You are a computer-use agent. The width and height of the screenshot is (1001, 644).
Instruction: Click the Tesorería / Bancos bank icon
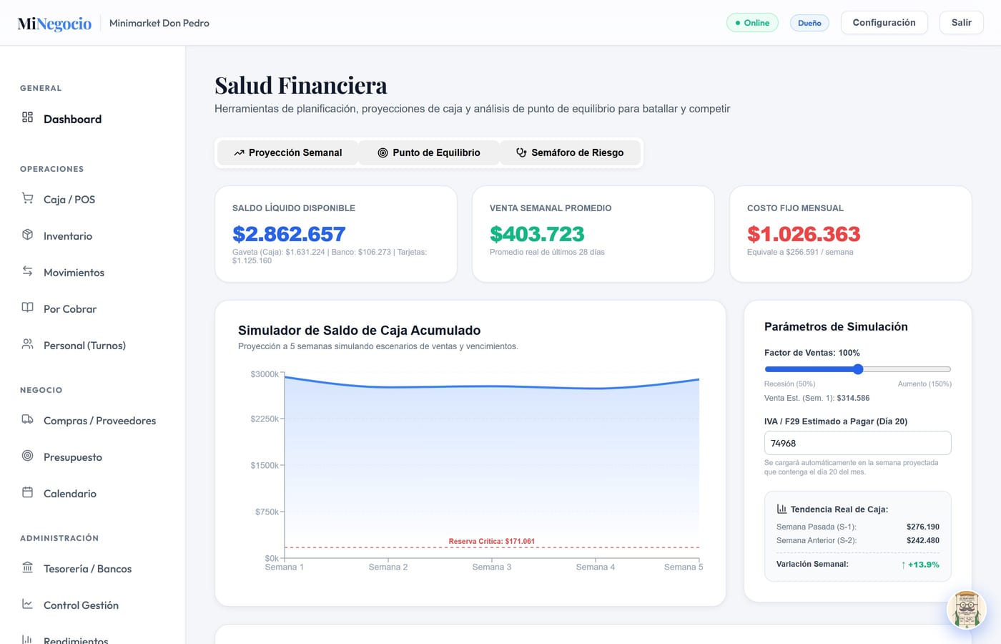pyautogui.click(x=27, y=567)
